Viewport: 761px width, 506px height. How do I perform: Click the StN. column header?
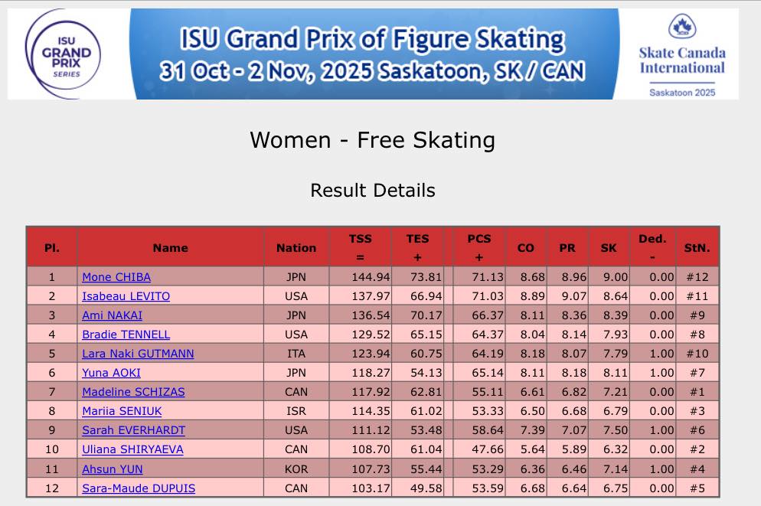tap(697, 247)
